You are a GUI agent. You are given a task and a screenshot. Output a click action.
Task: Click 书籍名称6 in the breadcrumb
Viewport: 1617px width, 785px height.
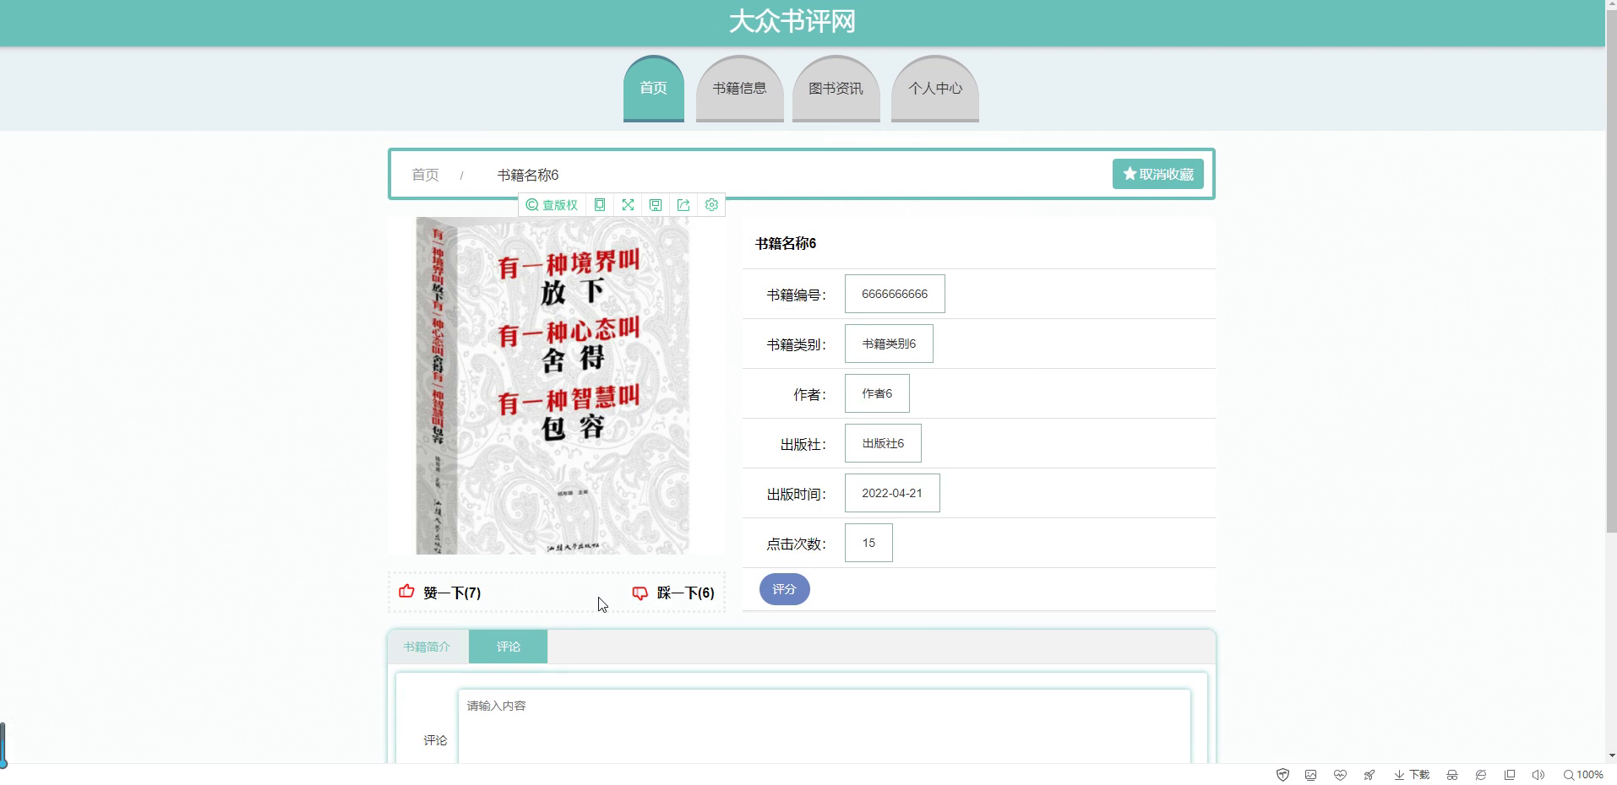(527, 175)
